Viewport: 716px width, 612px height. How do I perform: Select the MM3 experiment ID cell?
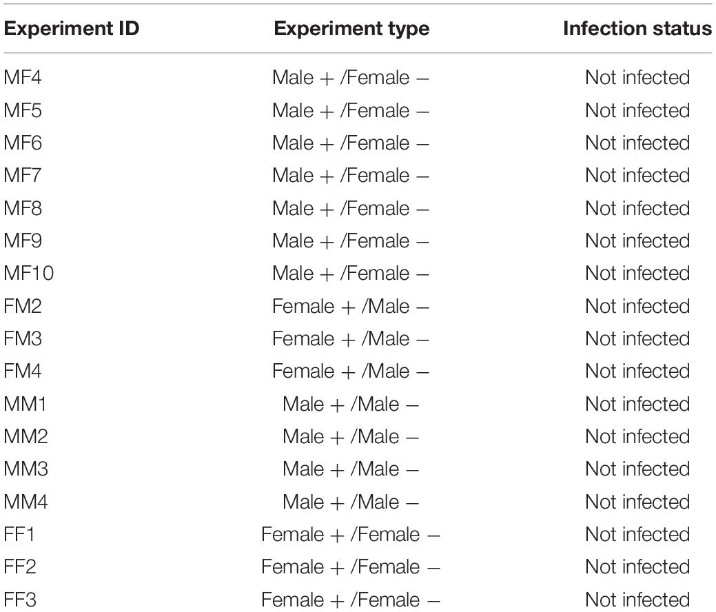[25, 469]
